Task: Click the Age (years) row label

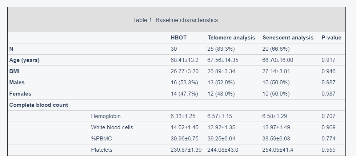Action: 24,60
